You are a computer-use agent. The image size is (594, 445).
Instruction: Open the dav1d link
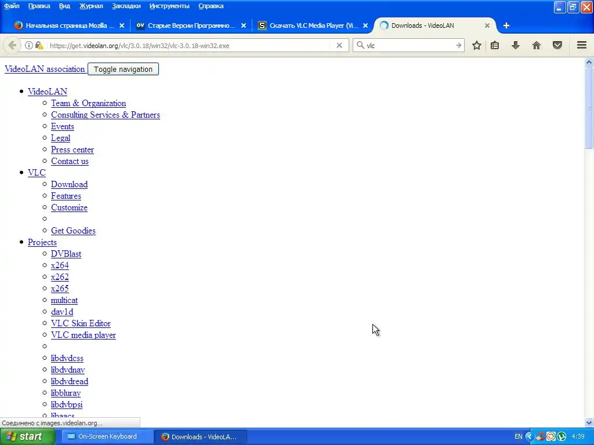pos(62,312)
